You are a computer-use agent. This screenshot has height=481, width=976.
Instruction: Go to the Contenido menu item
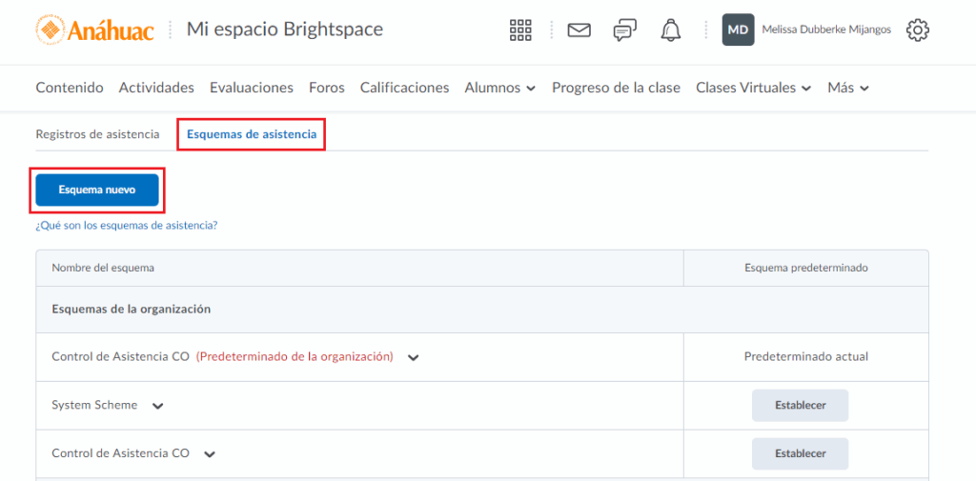[70, 88]
